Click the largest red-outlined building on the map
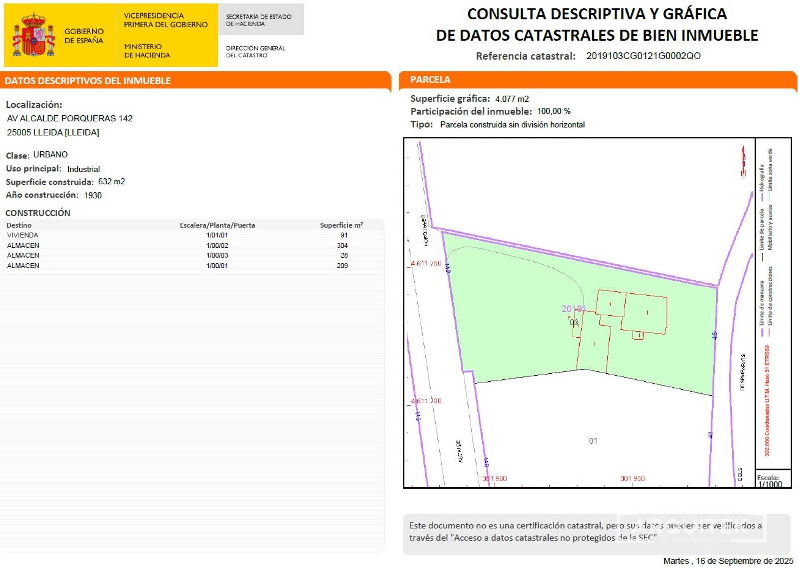Image resolution: width=799 pixels, height=571 pixels. pyautogui.click(x=645, y=313)
